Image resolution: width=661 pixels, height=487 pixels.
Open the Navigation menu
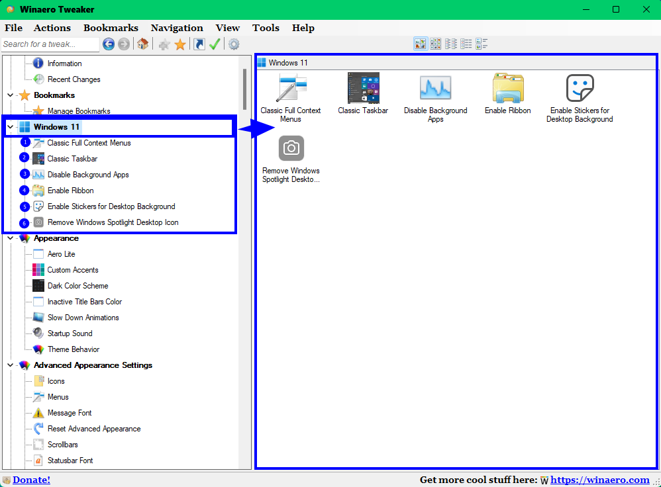click(x=177, y=28)
